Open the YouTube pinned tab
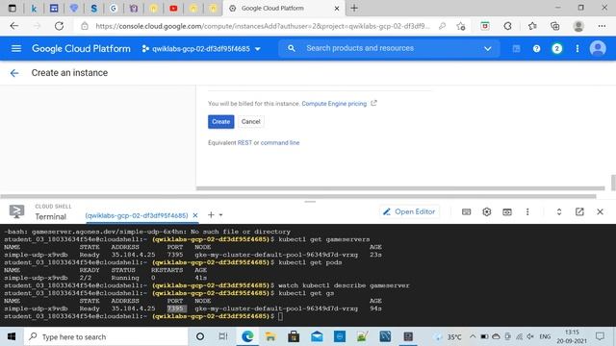This screenshot has width=616, height=346. pos(173,9)
